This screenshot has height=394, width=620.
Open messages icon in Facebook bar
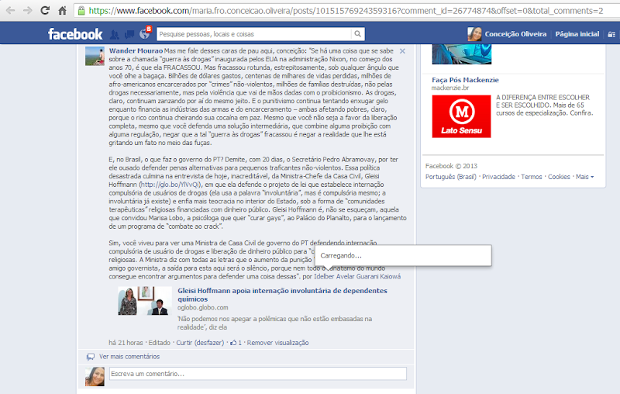click(129, 34)
